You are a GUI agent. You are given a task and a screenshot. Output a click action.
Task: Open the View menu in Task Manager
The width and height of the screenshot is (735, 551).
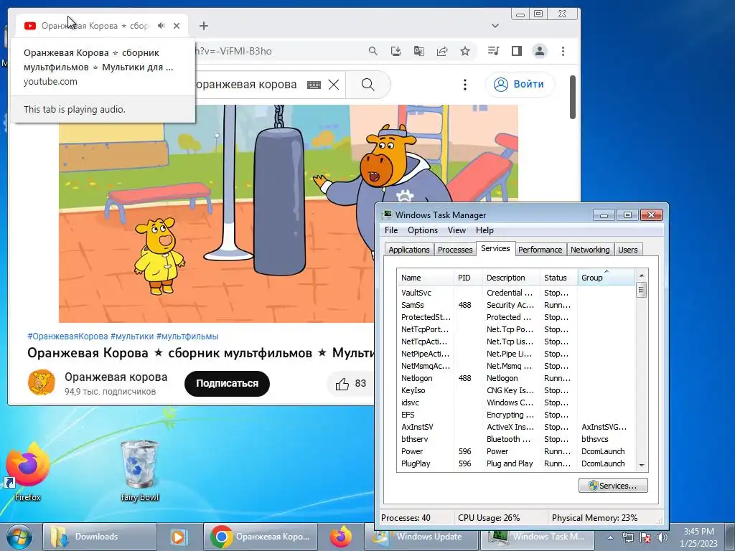point(457,230)
